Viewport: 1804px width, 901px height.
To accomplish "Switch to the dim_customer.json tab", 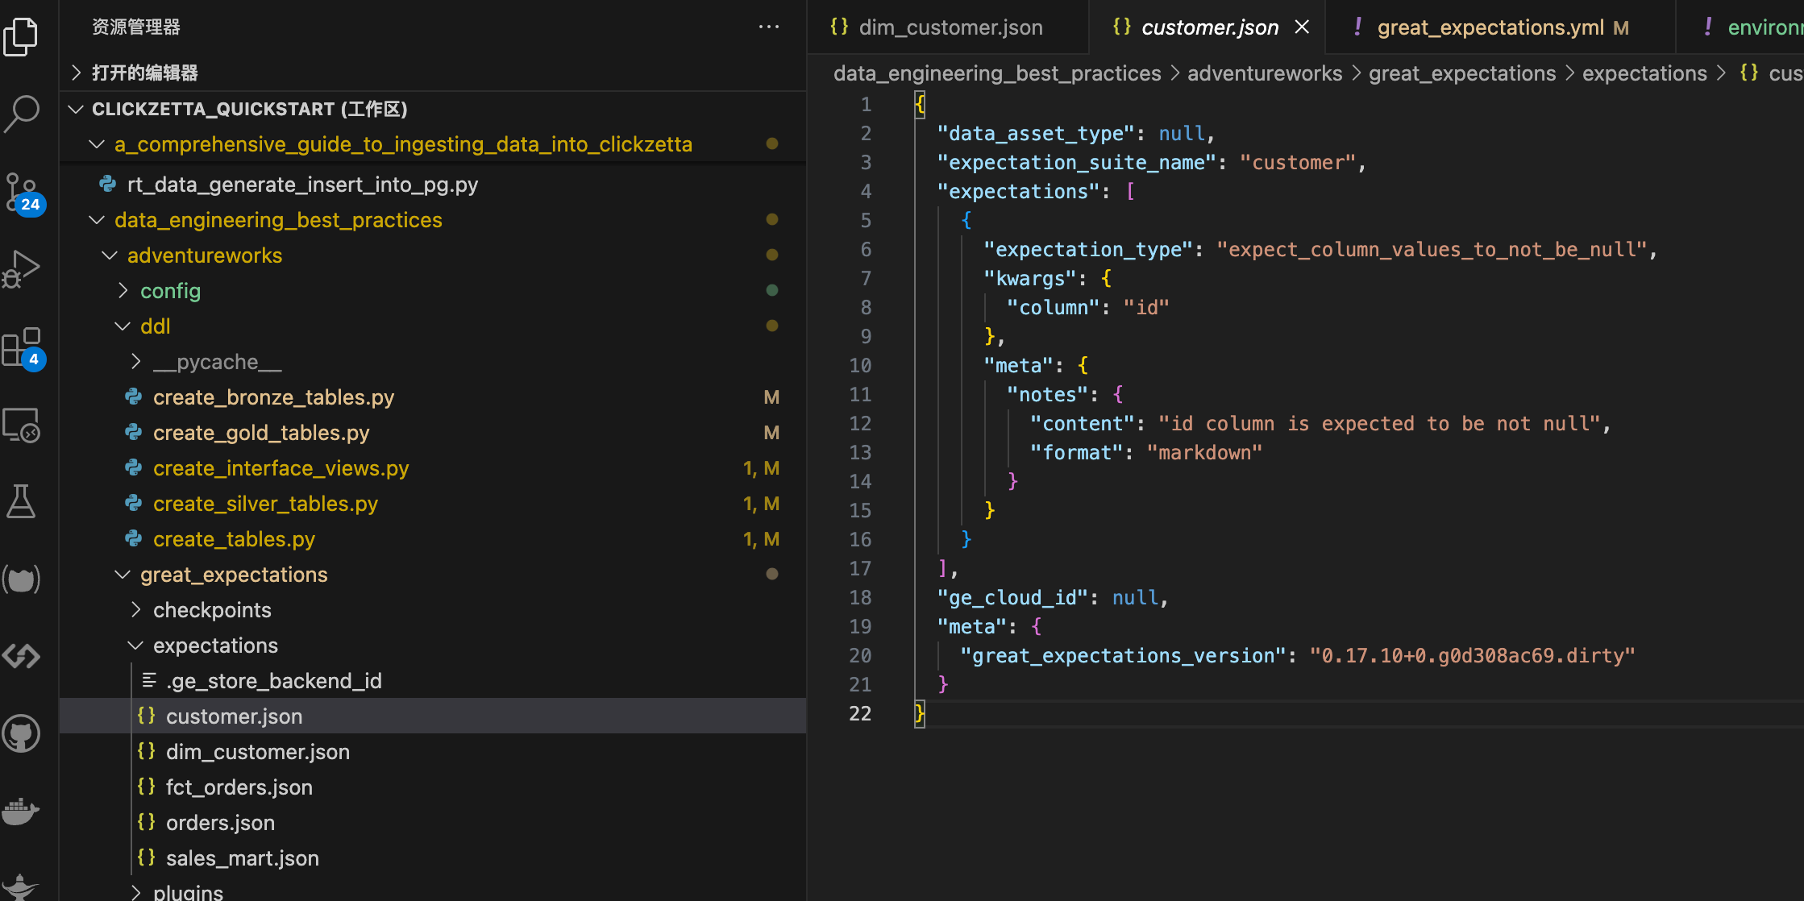I will click(950, 27).
